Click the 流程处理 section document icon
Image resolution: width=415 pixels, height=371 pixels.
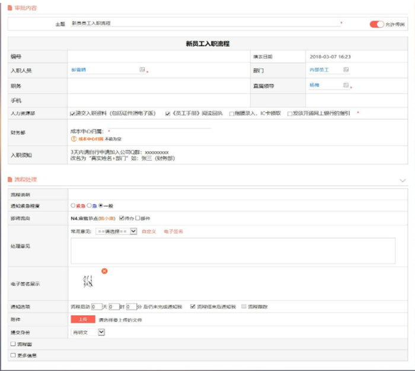tap(9, 179)
